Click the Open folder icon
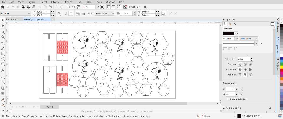283x119 pixels. 13,7
